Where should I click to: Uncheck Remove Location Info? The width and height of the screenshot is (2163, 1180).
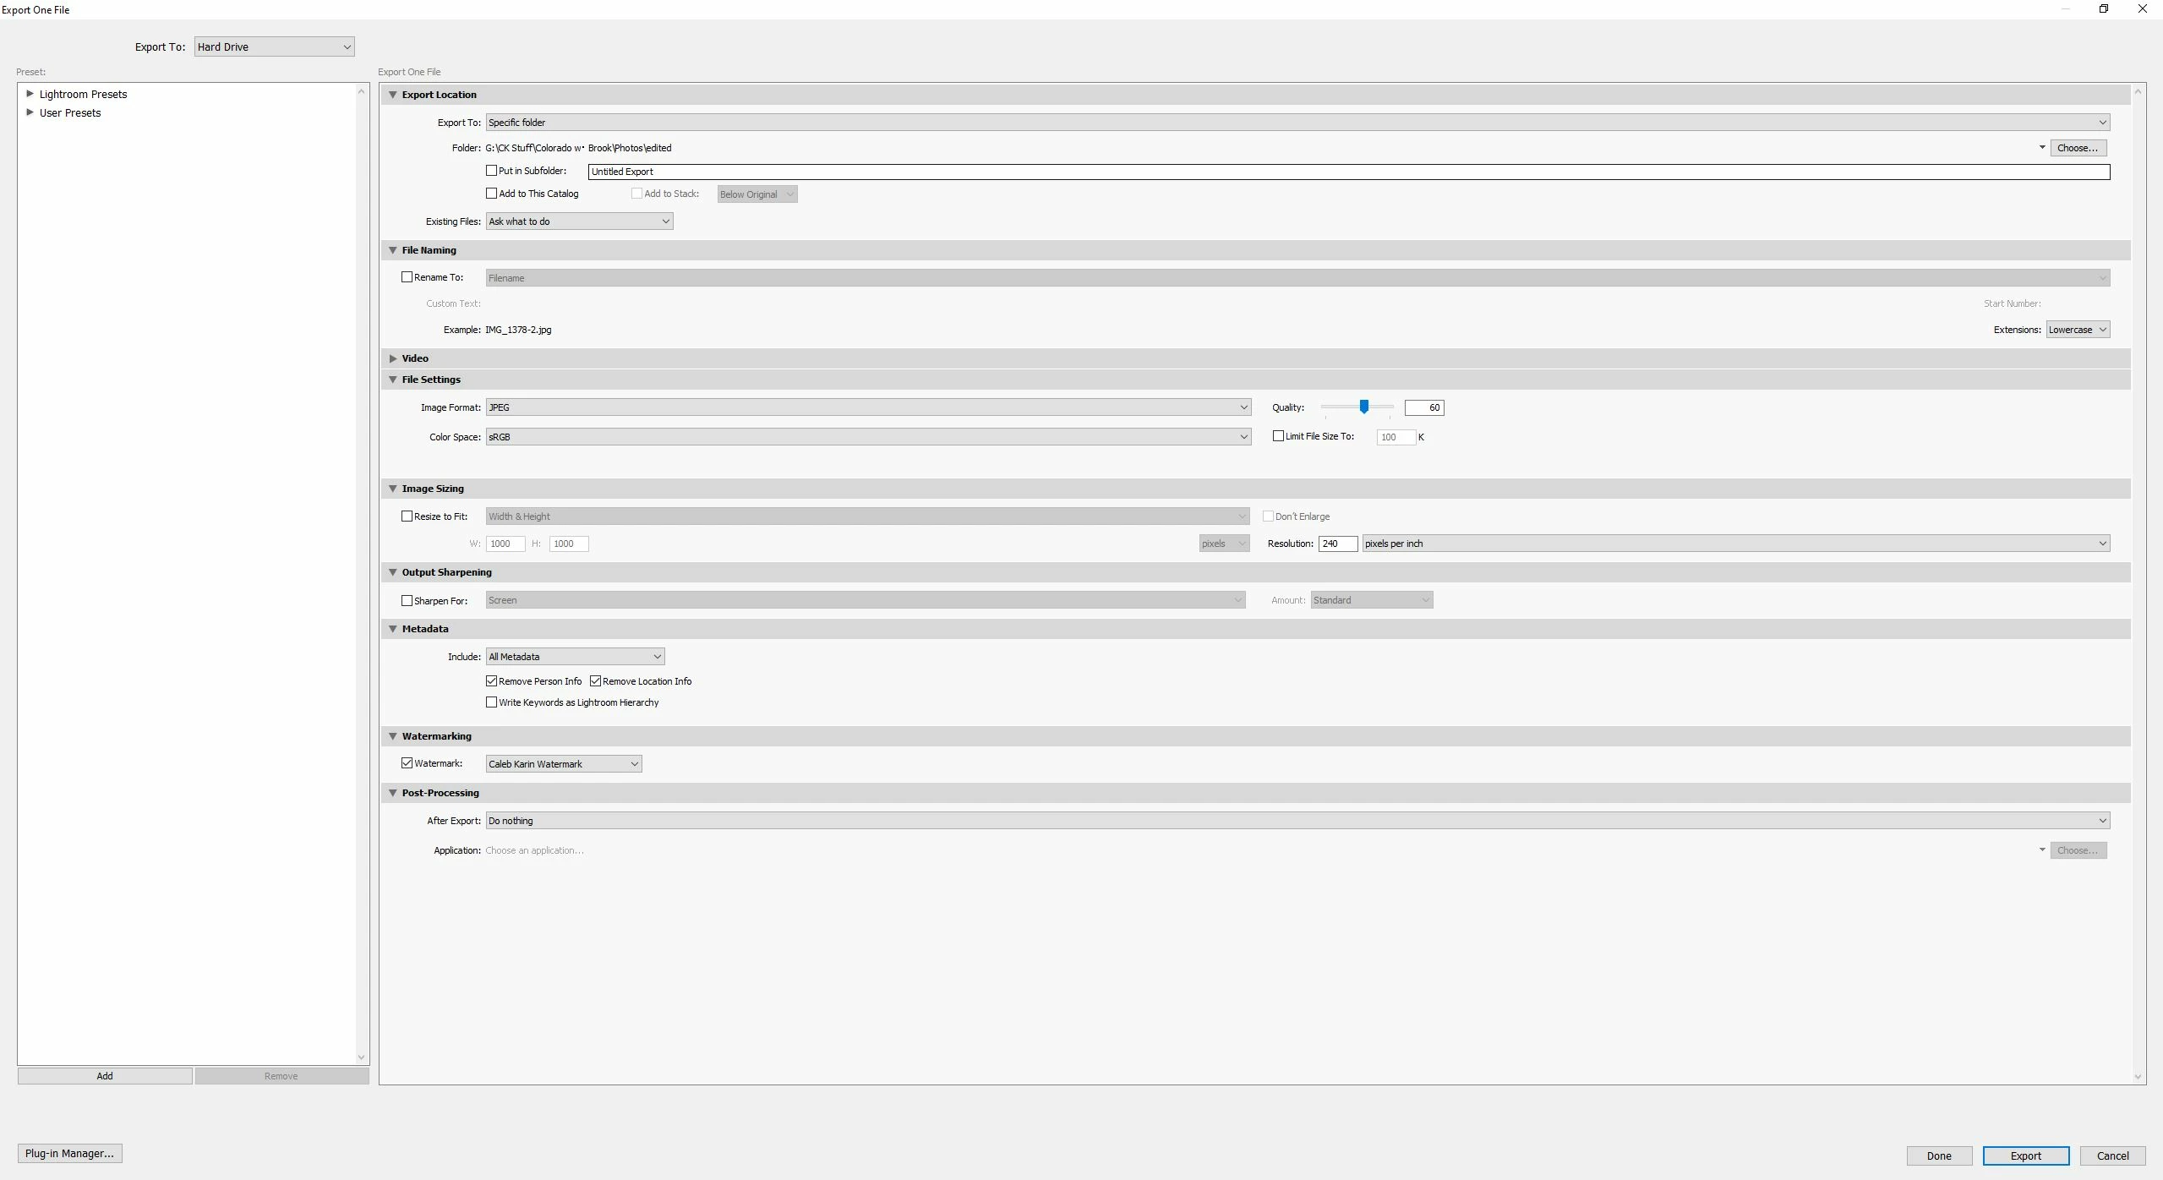click(595, 681)
